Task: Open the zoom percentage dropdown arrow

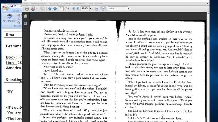Action: click(90, 9)
